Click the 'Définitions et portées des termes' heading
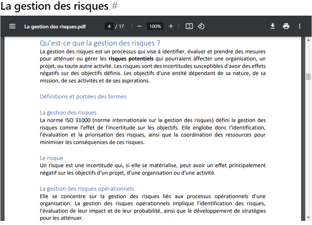312x225 pixels. (83, 97)
